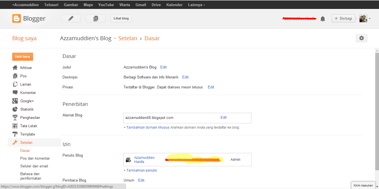Click the Blogger logo icon
The image size is (379, 189).
point(16,19)
